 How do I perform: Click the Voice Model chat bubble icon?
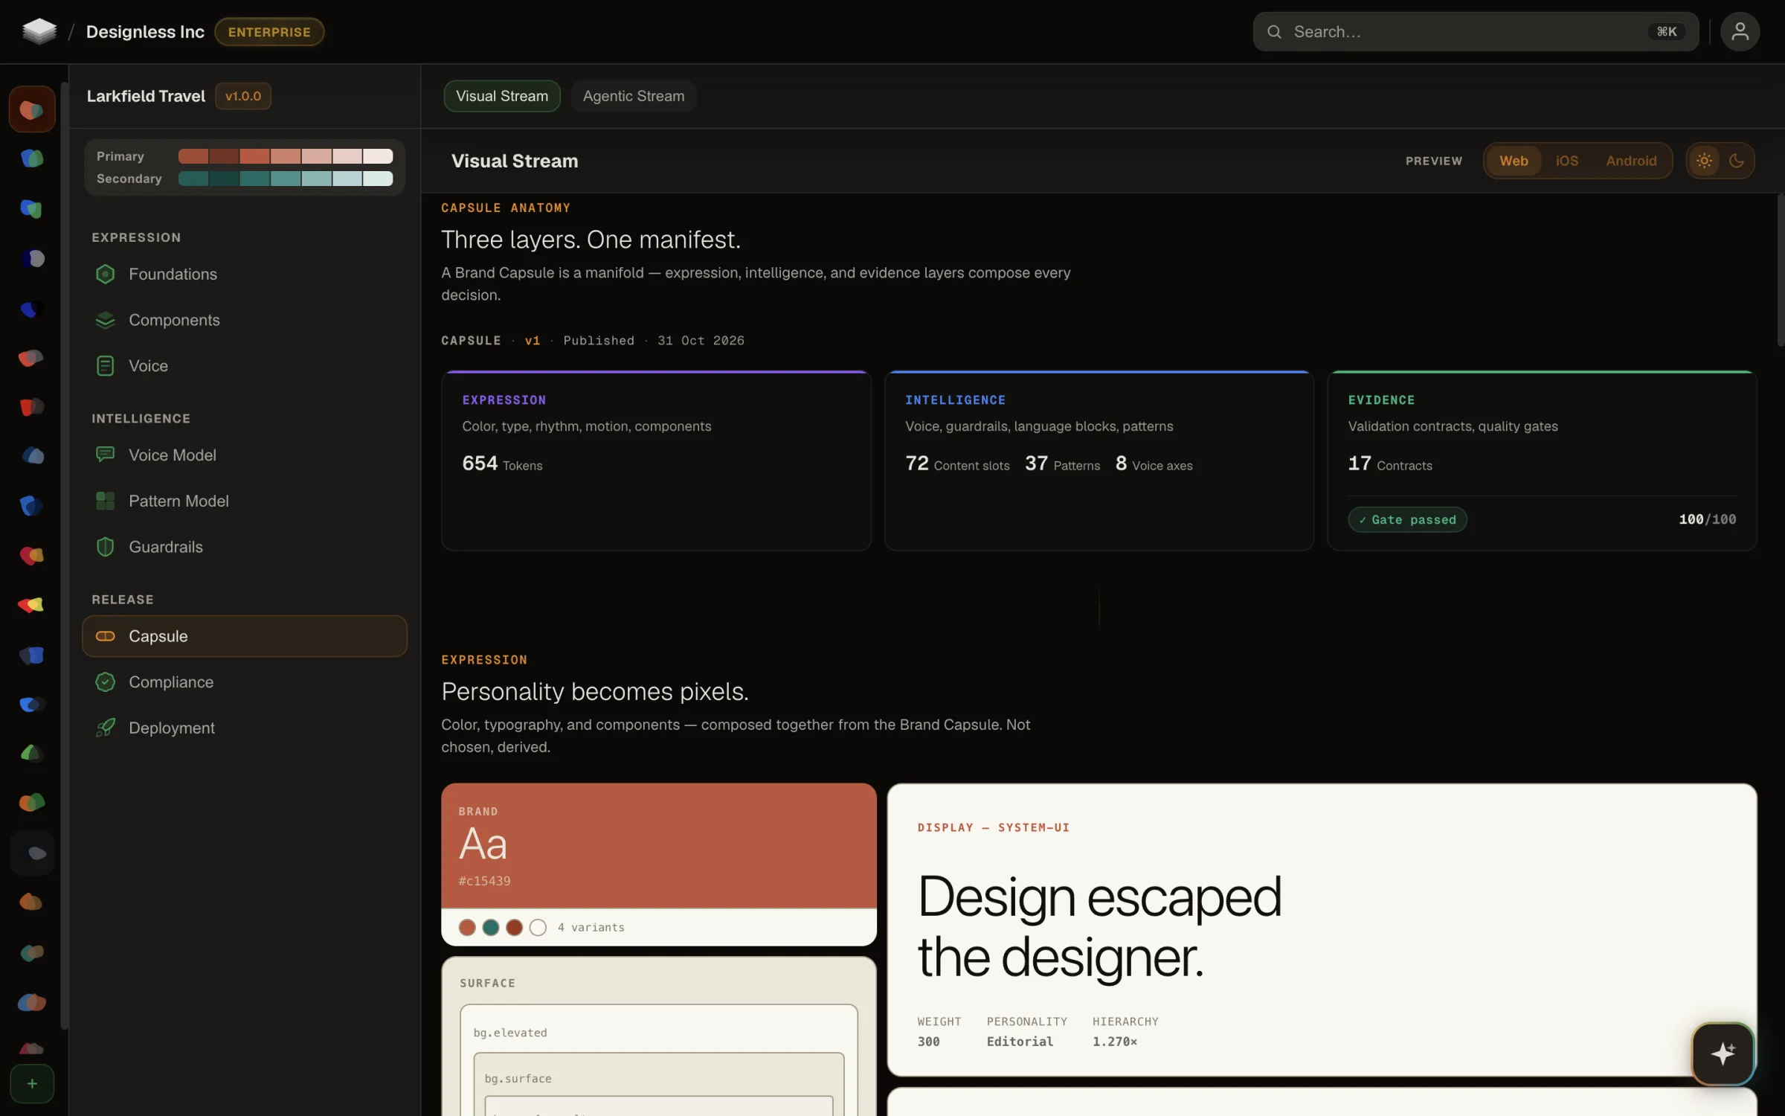pyautogui.click(x=106, y=455)
